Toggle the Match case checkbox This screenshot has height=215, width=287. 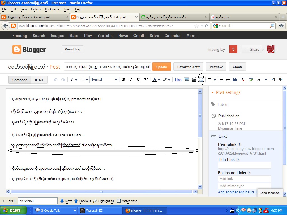tap(119, 201)
